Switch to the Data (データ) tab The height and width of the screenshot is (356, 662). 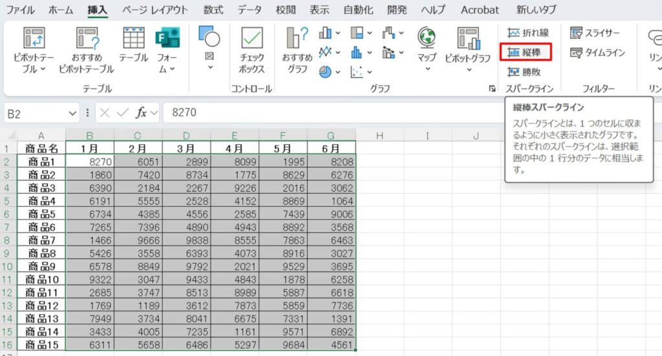coord(250,10)
